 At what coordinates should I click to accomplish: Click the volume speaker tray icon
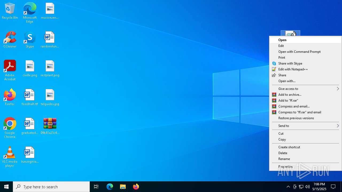[308, 187]
